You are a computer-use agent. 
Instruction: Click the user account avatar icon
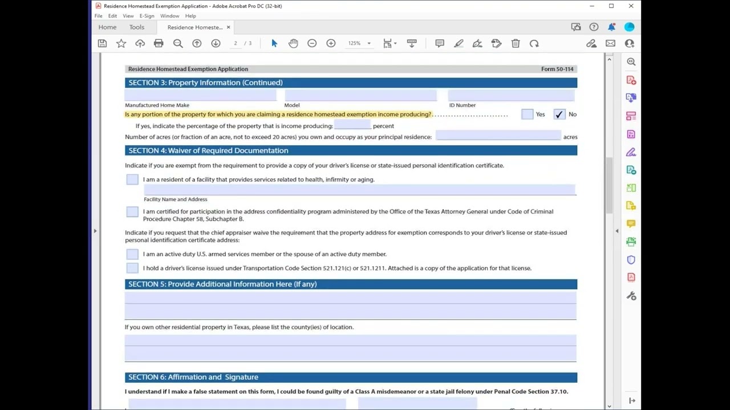point(630,27)
